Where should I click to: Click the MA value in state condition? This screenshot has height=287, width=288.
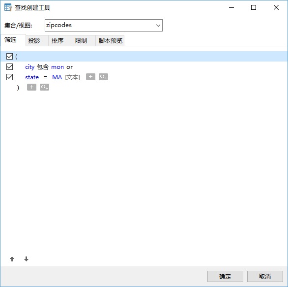pos(57,77)
